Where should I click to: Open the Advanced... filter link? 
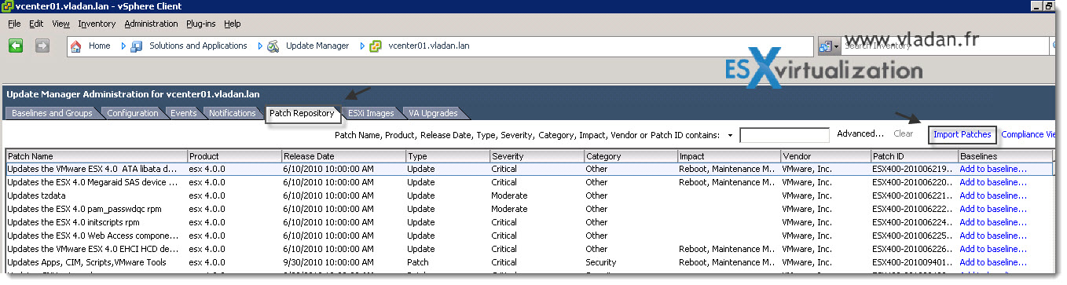point(860,134)
